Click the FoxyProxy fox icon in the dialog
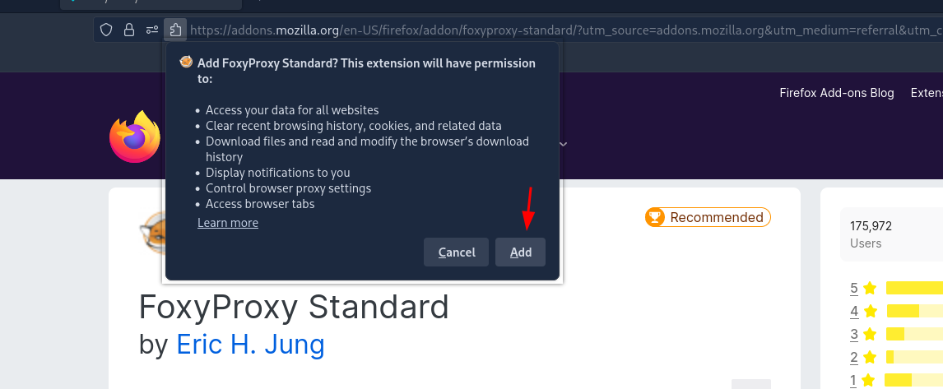 tap(187, 63)
